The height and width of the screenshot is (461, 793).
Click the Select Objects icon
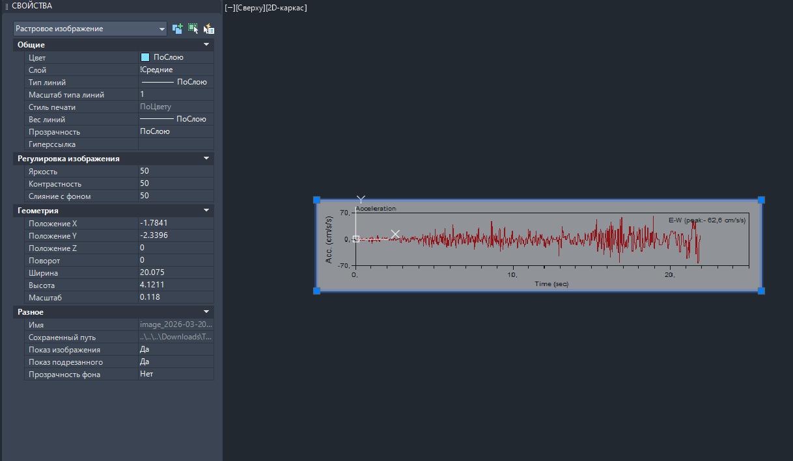tap(193, 29)
